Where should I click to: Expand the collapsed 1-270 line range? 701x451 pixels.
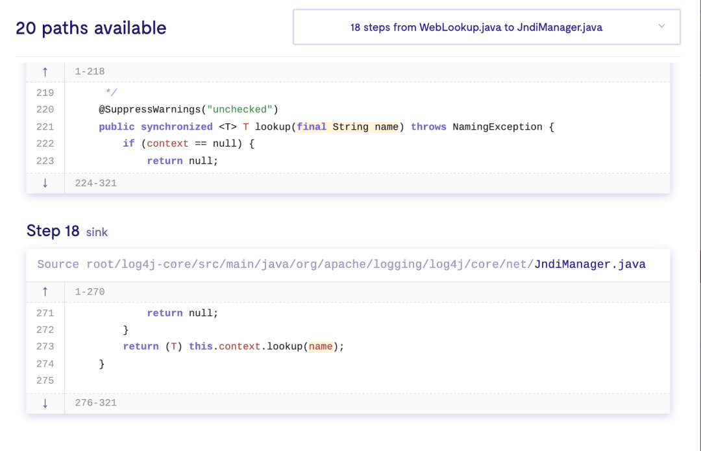coord(90,292)
